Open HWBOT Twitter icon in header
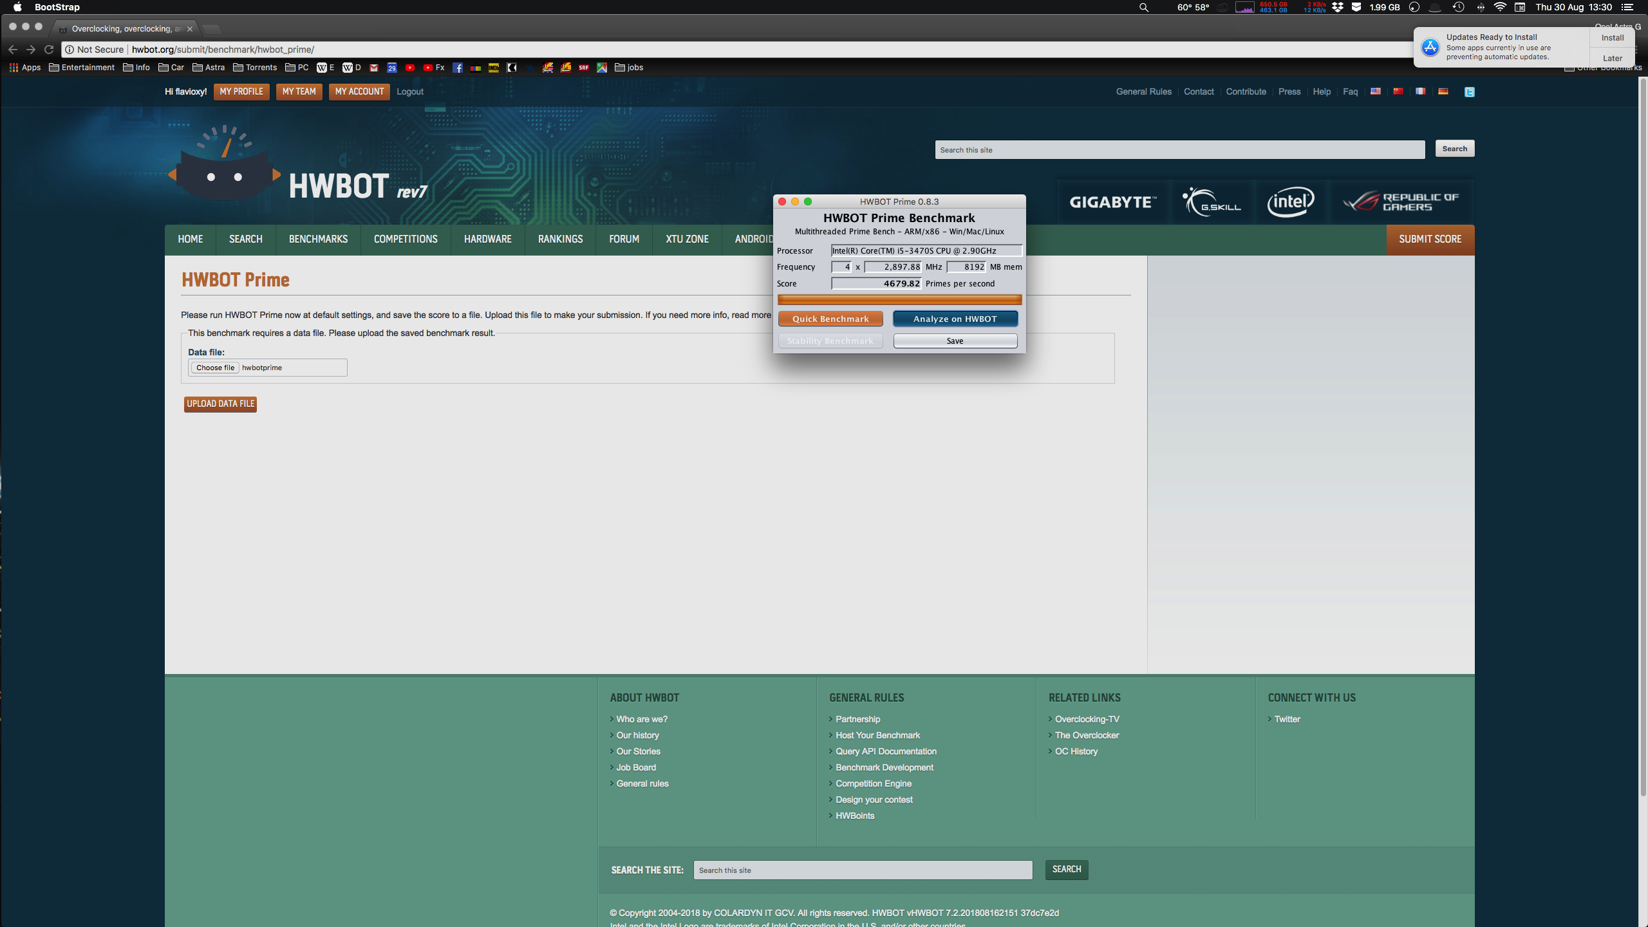The width and height of the screenshot is (1648, 927). click(x=1470, y=92)
